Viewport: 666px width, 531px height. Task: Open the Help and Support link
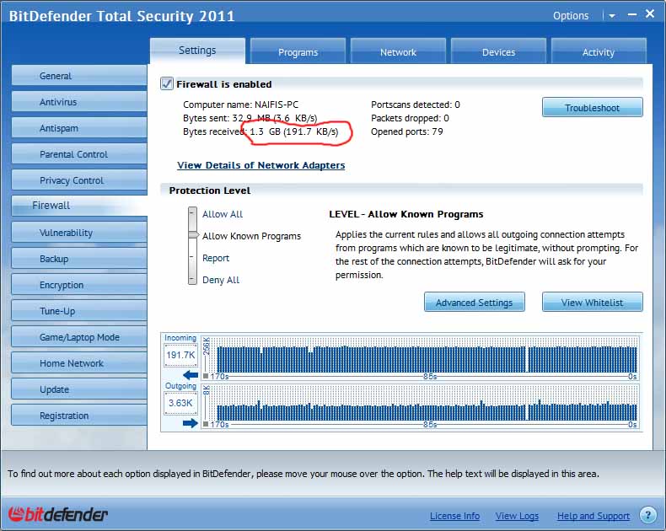(593, 516)
